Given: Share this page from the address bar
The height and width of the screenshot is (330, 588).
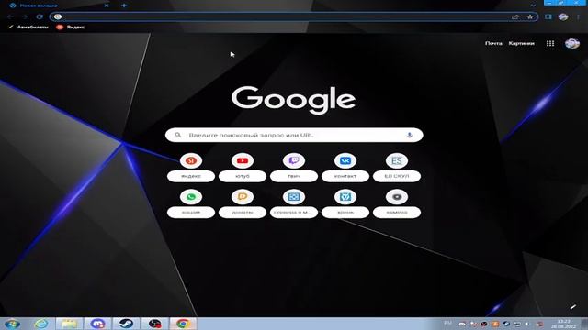Looking at the screenshot, I should pos(515,16).
